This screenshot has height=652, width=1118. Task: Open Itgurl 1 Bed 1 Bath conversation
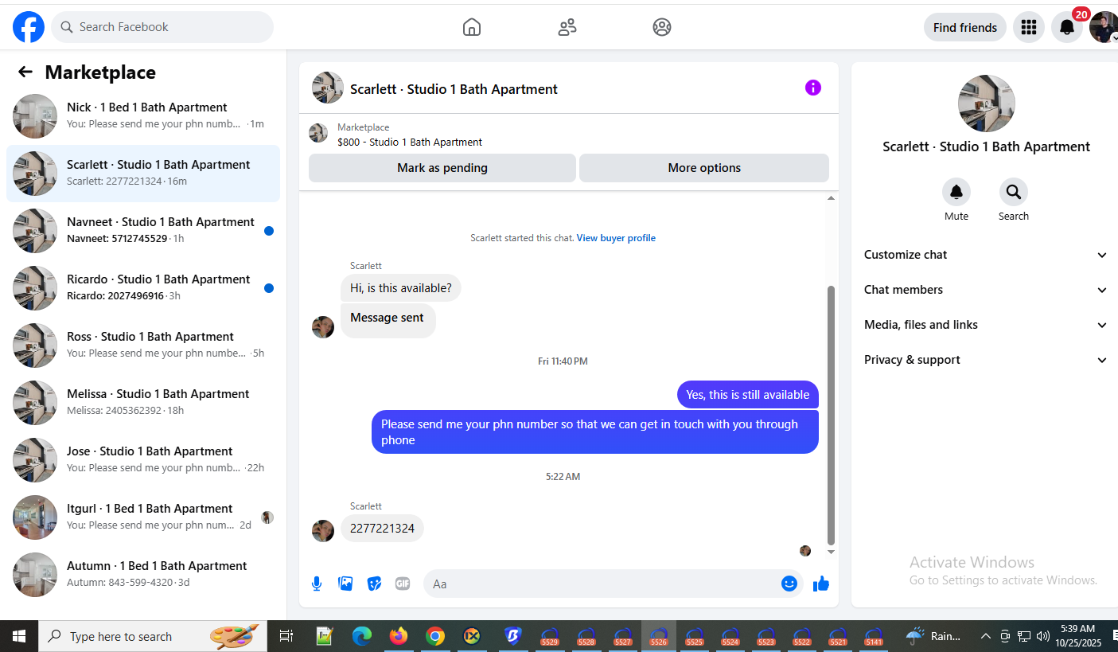pos(143,517)
